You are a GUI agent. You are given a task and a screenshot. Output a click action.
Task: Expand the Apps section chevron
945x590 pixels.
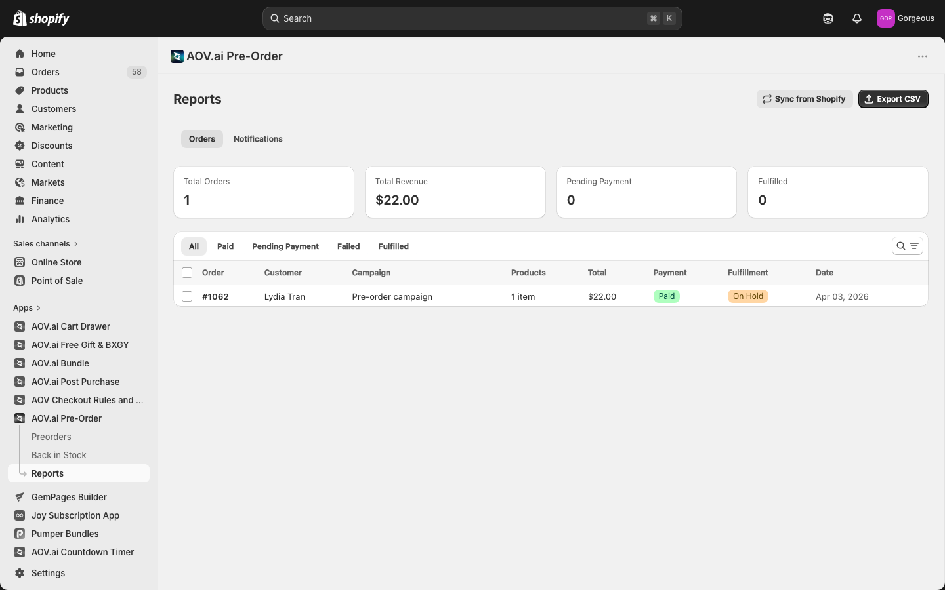pos(39,308)
